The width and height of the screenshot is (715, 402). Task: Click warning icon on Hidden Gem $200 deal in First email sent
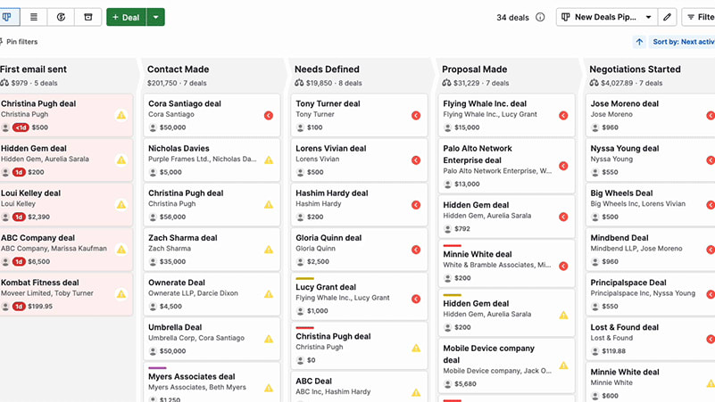(x=121, y=160)
